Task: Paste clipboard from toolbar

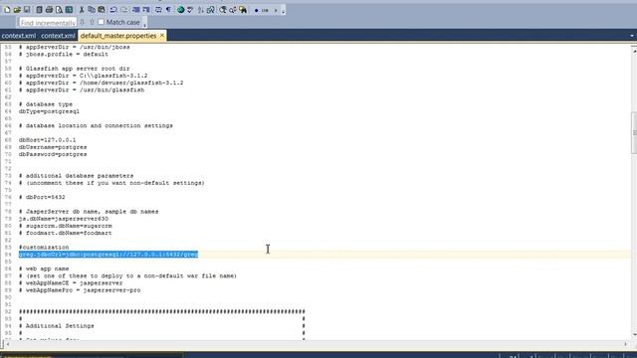Action: click(x=102, y=9)
